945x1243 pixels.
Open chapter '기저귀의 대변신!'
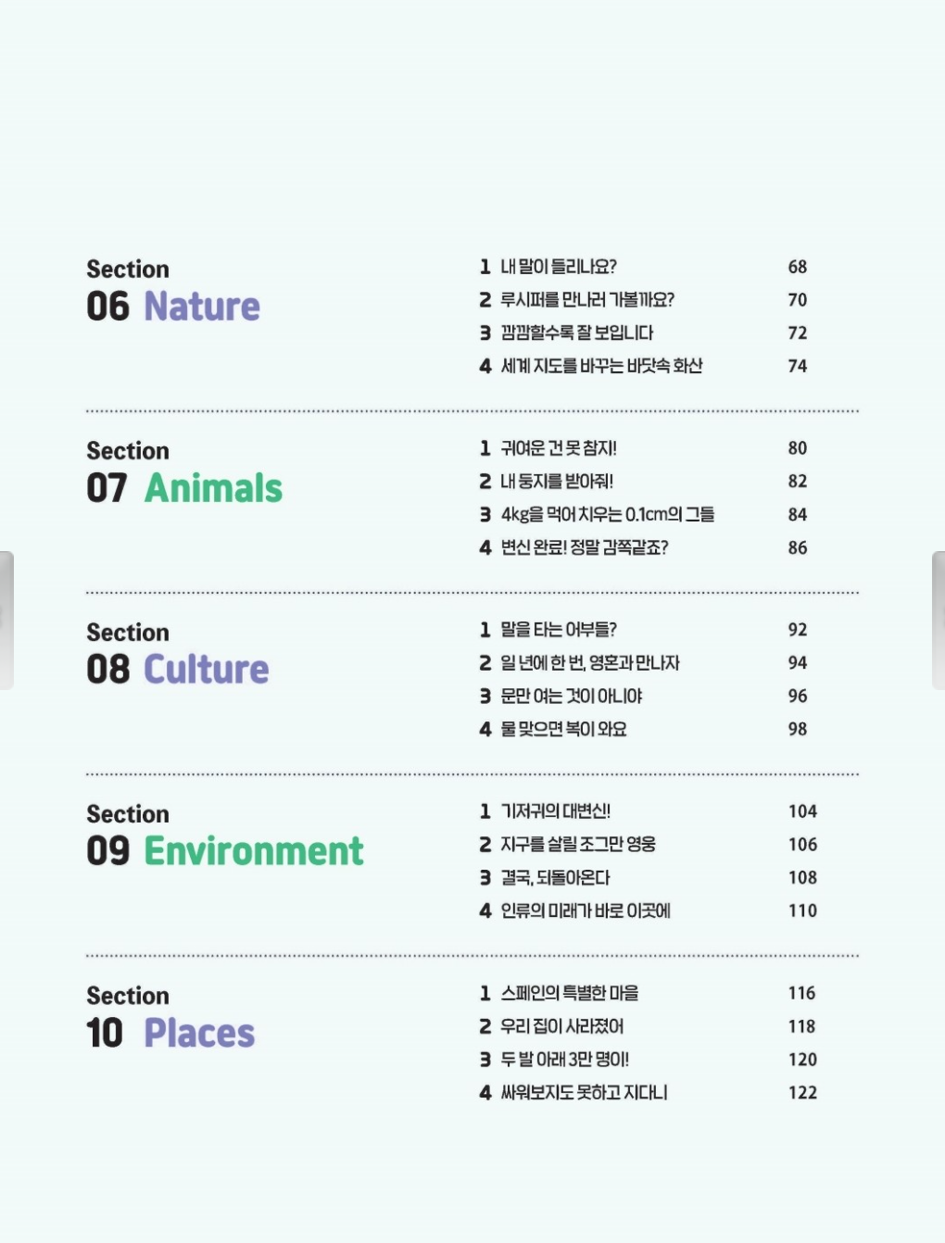[x=555, y=811]
